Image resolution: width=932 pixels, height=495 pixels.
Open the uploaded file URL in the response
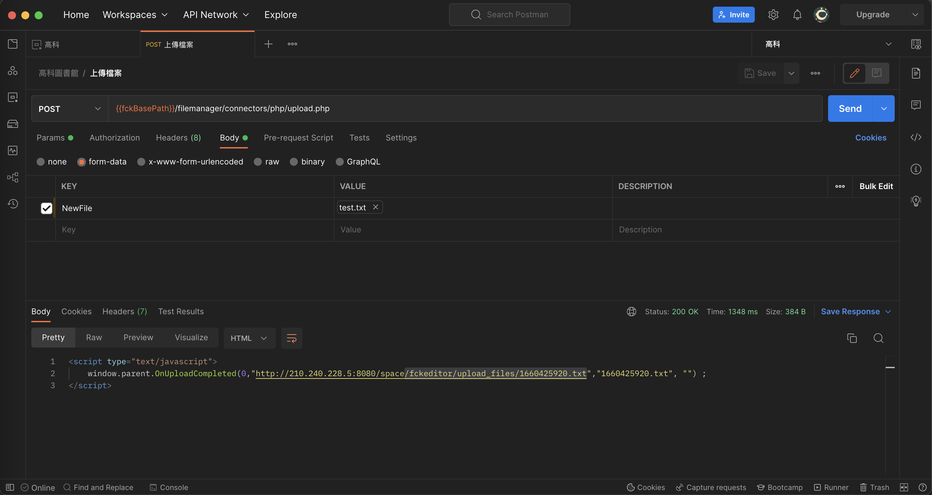click(421, 373)
